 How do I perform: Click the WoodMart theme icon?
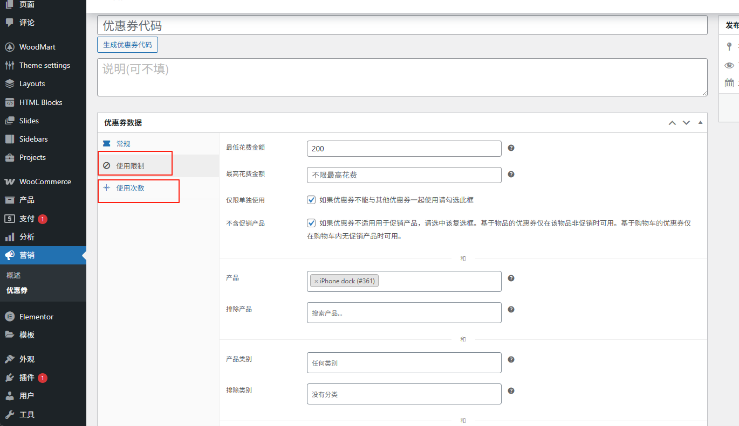tap(9, 47)
